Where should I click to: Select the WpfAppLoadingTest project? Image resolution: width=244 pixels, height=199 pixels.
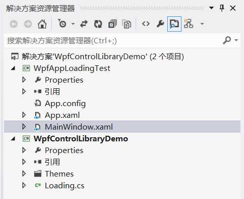click(72, 68)
